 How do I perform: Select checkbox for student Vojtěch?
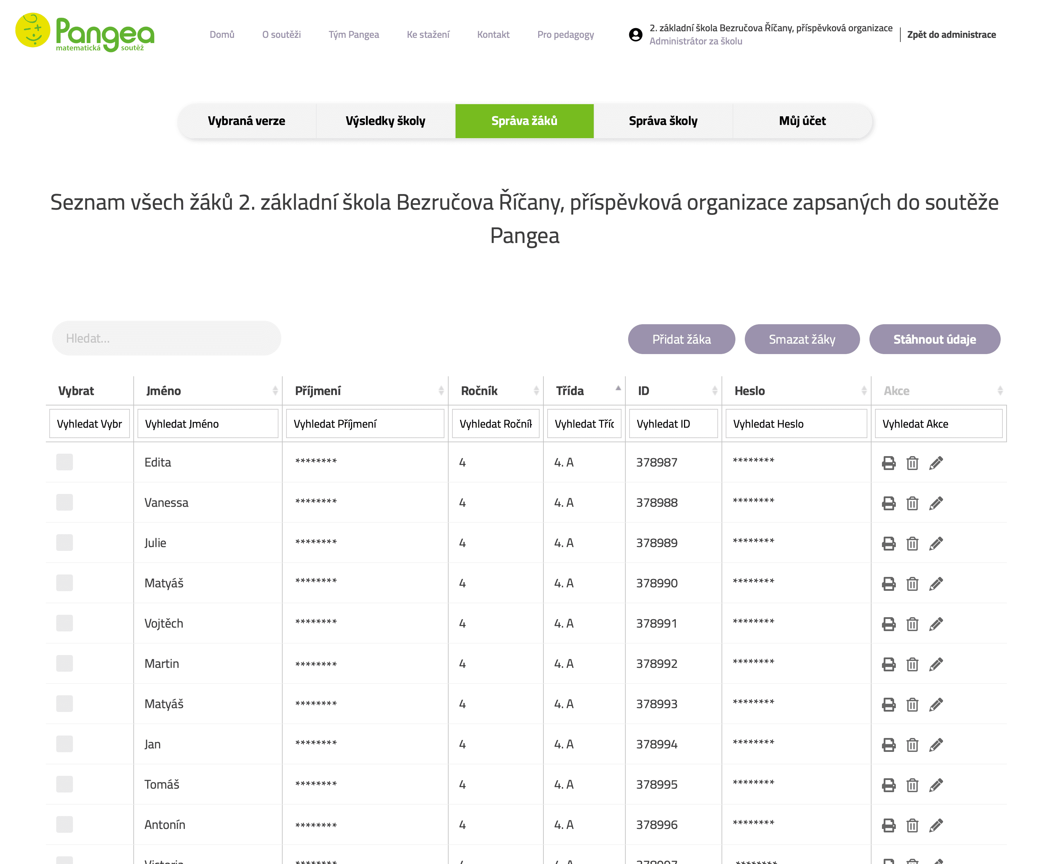coord(64,623)
